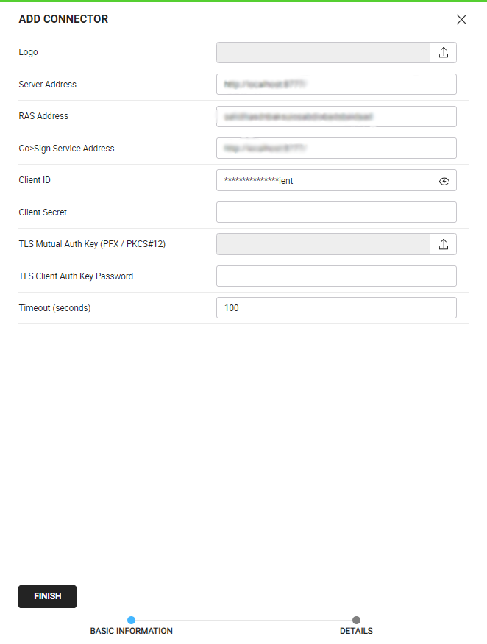The image size is (487, 644).
Task: Focus the empty Client Secret input box
Action: [336, 212]
